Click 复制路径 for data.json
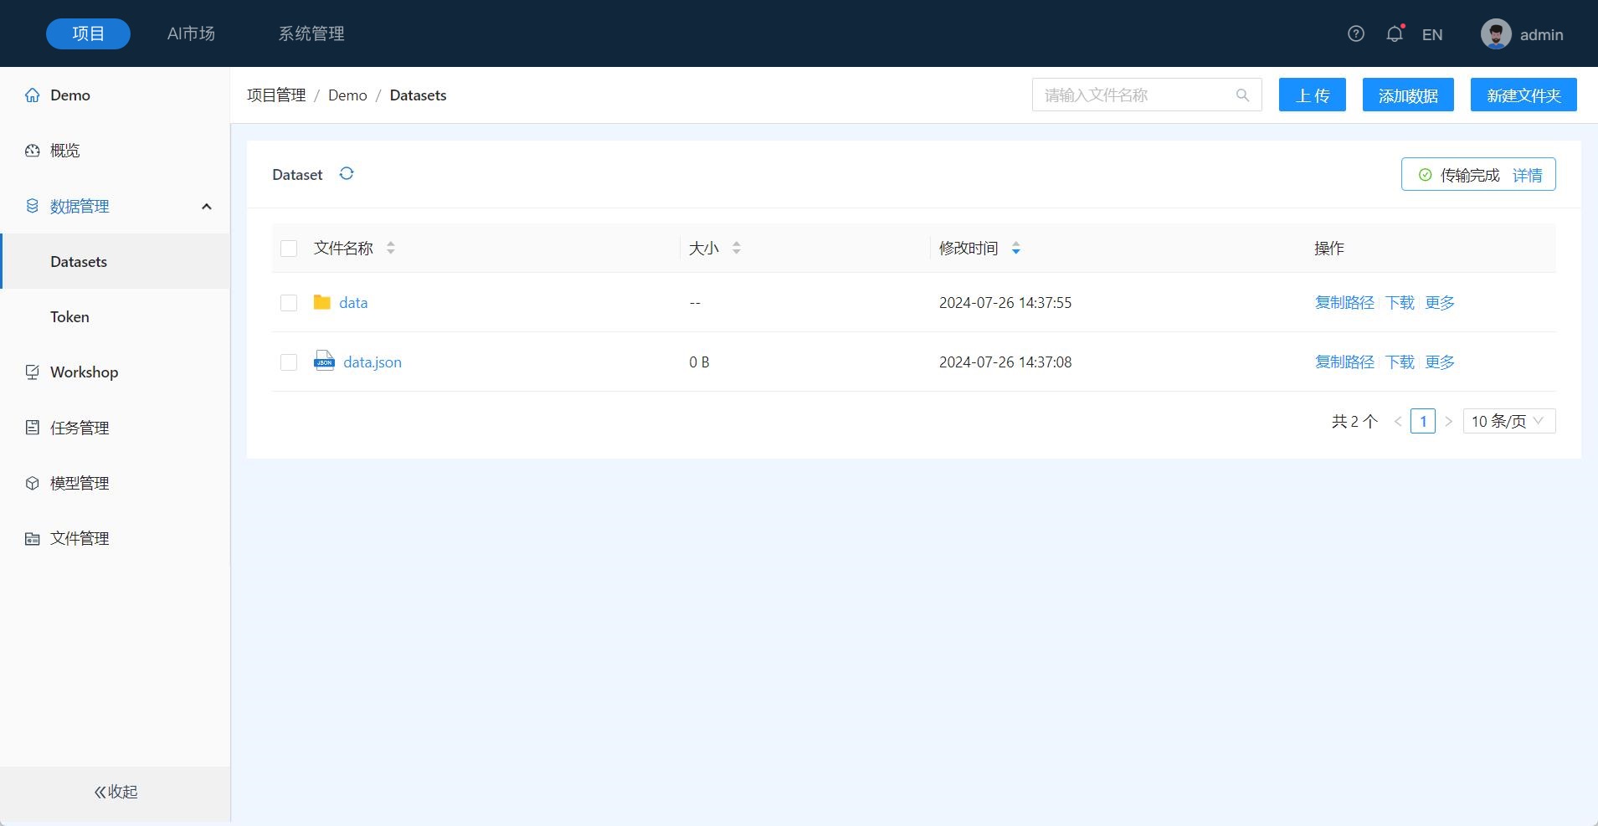The height and width of the screenshot is (826, 1598). pyautogui.click(x=1344, y=362)
